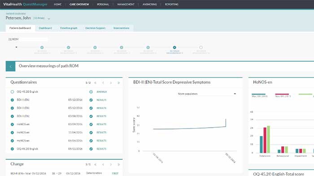Viewport: 314px width, 176px height.
Task: Open the REPORTING menu
Action: pyautogui.click(x=172, y=4)
